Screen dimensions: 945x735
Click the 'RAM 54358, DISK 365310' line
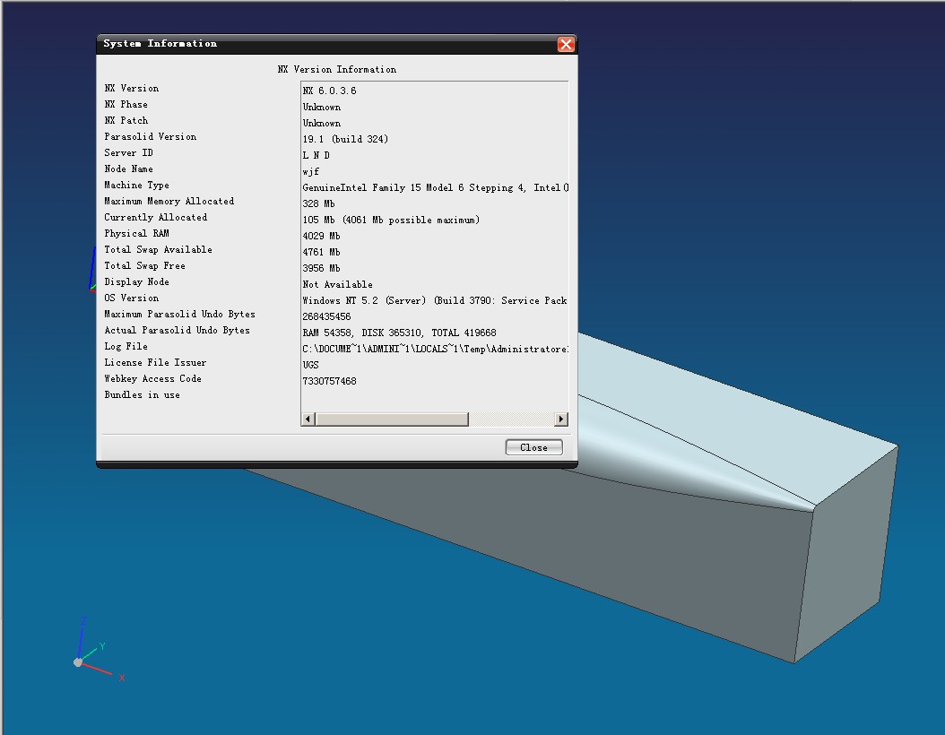click(x=399, y=333)
